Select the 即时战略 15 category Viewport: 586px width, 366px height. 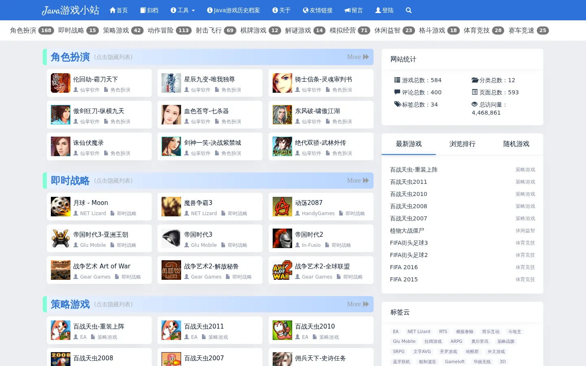pos(79,30)
